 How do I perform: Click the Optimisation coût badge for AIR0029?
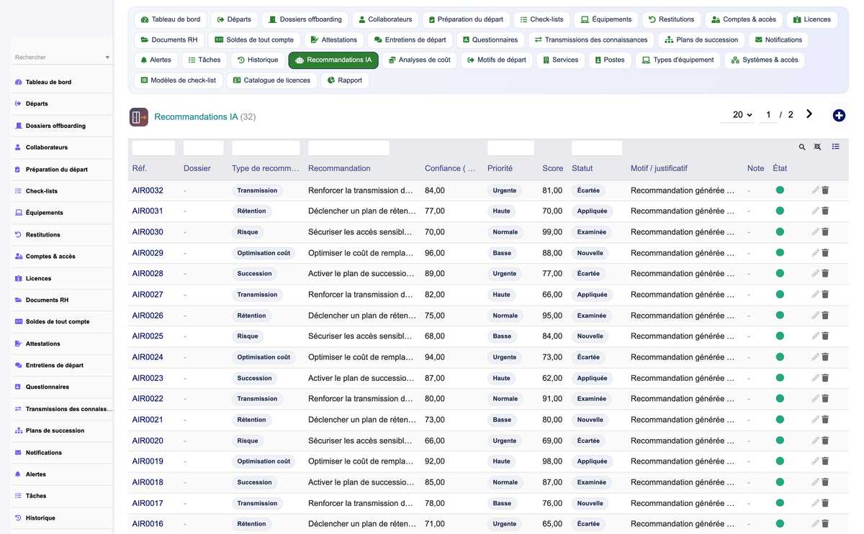pyautogui.click(x=264, y=253)
